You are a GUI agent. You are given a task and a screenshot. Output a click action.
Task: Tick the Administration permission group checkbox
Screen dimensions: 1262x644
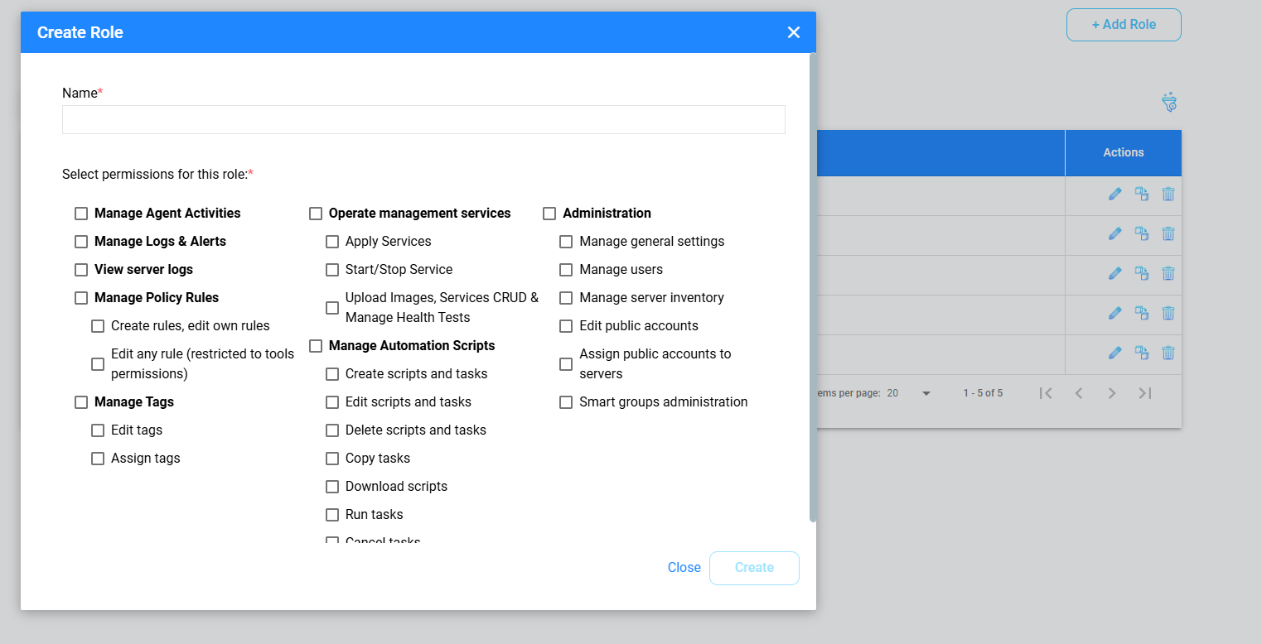(549, 214)
